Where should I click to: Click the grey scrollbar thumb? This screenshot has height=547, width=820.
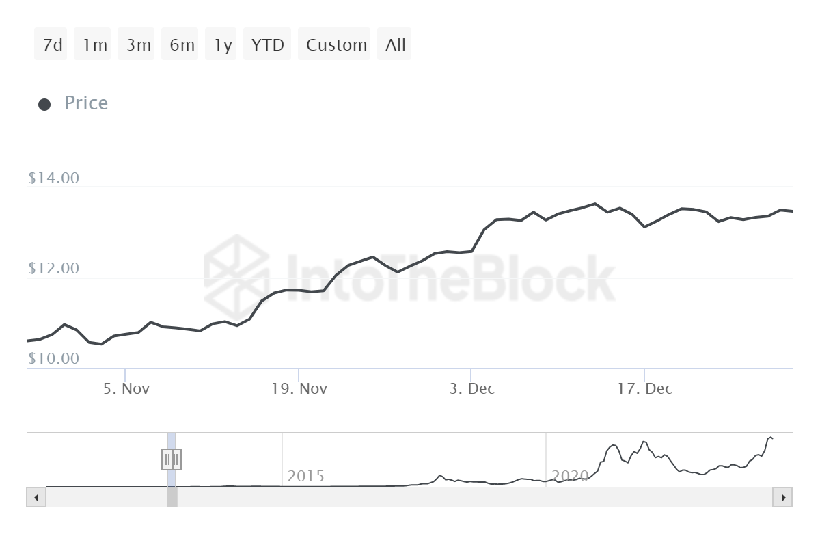click(x=172, y=497)
